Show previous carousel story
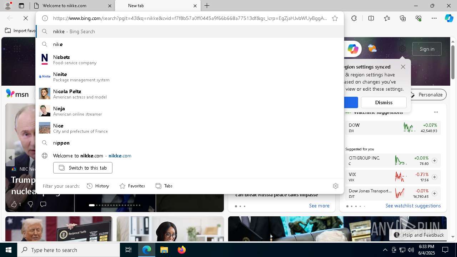This screenshot has width=457, height=257. point(10,158)
